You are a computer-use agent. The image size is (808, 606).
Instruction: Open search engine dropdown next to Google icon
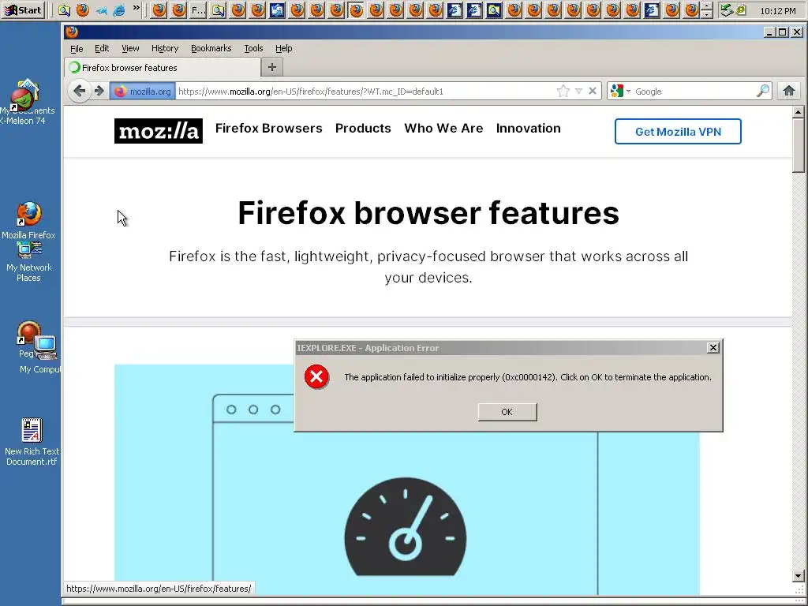coord(628,92)
